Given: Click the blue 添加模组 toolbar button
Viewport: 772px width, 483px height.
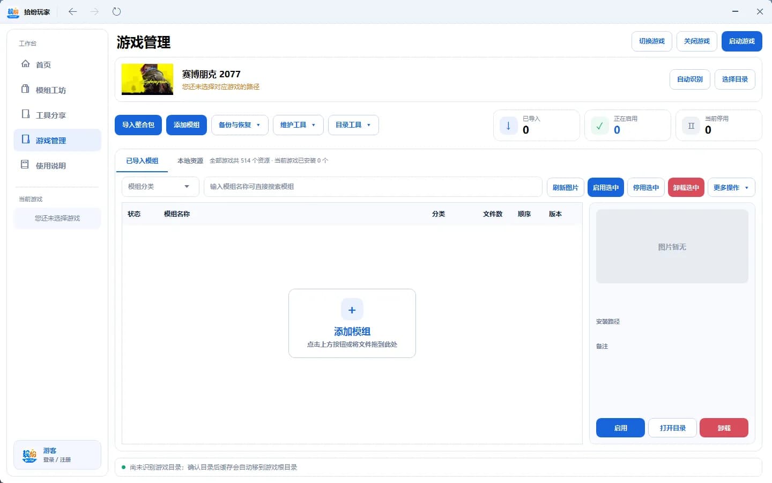Looking at the screenshot, I should coord(187,125).
